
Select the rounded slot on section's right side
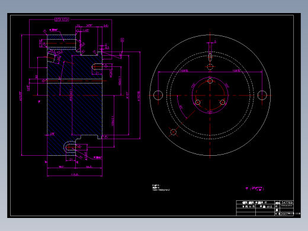[x=97, y=67]
